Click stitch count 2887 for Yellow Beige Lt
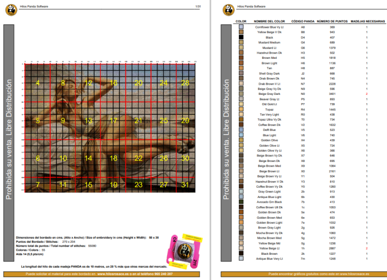Image resolution: width=387 pixels, height=280 pixels. tap(332, 248)
